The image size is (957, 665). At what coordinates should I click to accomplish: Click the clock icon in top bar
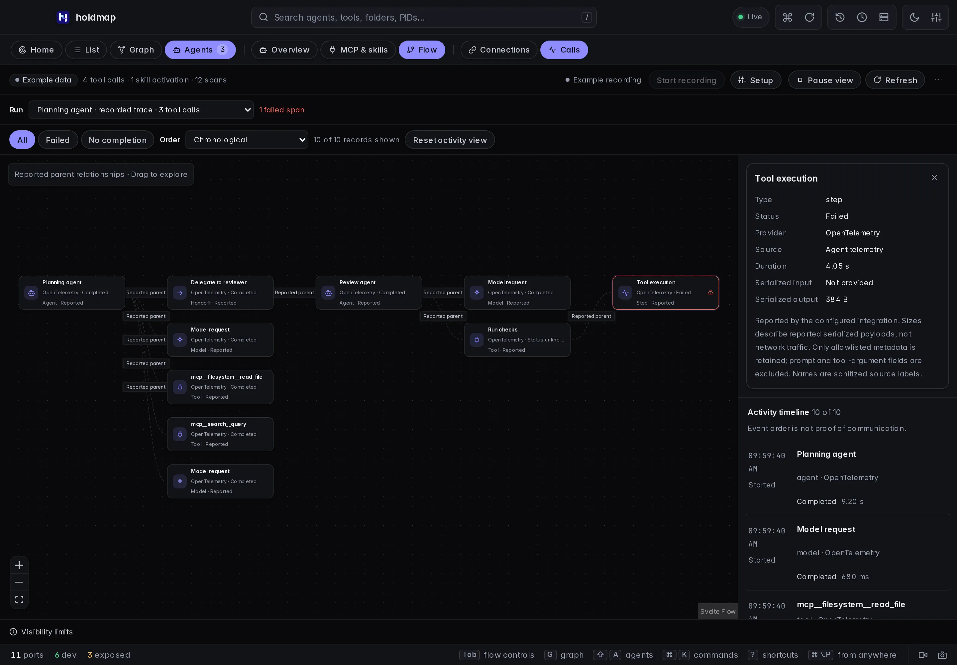click(862, 17)
